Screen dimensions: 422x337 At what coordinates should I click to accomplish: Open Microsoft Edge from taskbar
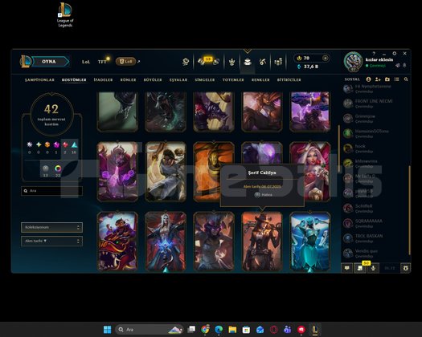click(x=219, y=330)
